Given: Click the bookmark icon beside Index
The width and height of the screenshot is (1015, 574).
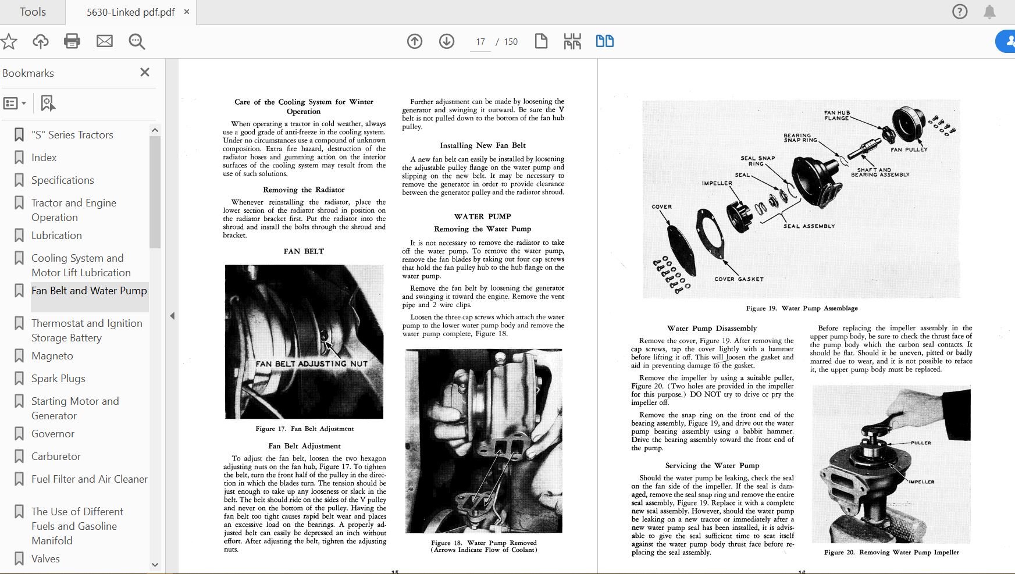Looking at the screenshot, I should (x=19, y=158).
